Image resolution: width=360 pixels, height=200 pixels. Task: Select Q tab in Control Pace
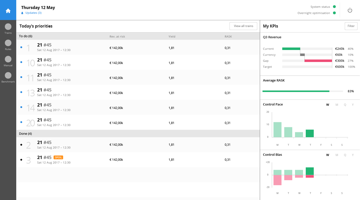(345, 105)
